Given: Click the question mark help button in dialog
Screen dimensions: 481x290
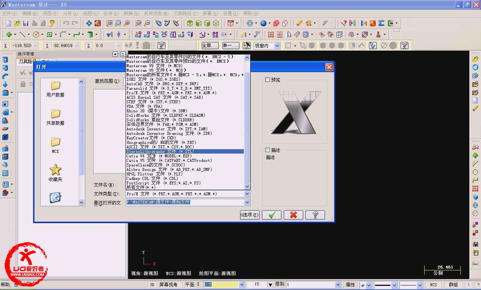Looking at the screenshot, I should [315, 215].
